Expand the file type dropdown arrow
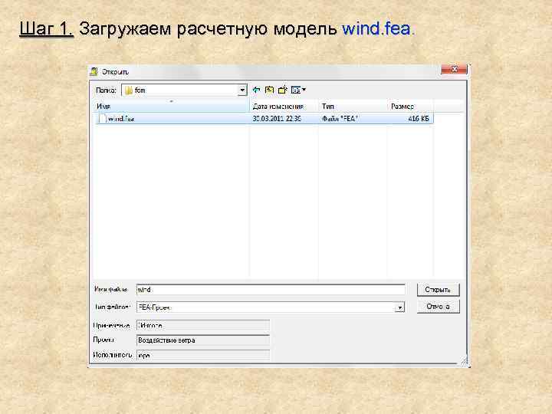This screenshot has height=414, width=552. pyautogui.click(x=399, y=307)
